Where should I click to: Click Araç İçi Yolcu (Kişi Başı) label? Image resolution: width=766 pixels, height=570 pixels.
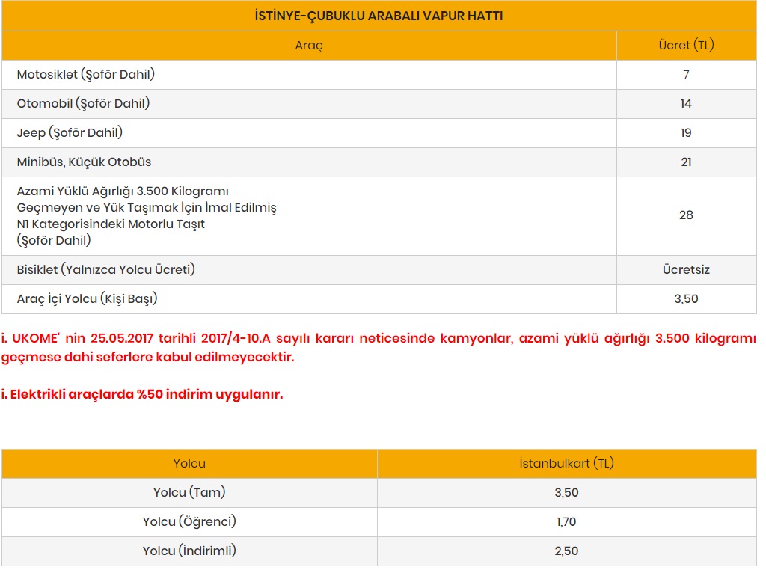click(87, 298)
